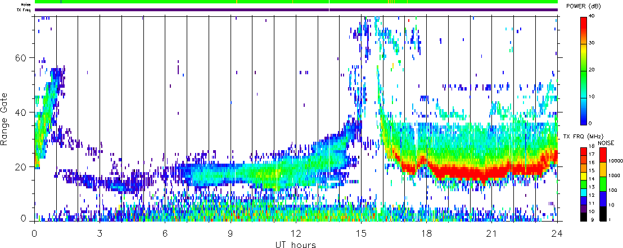Click UT hours tick label '12'
623x248 pixels.
tap(296, 234)
